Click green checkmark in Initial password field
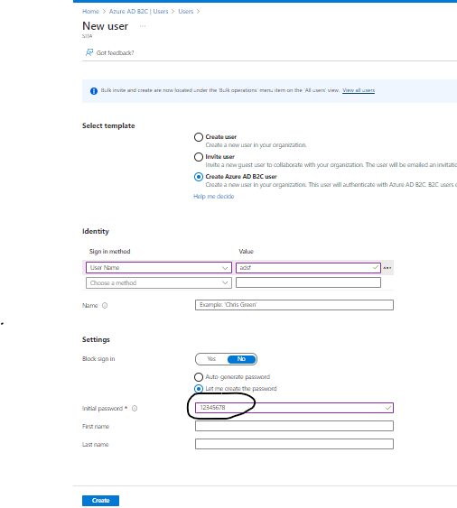457x508 pixels. coord(388,408)
